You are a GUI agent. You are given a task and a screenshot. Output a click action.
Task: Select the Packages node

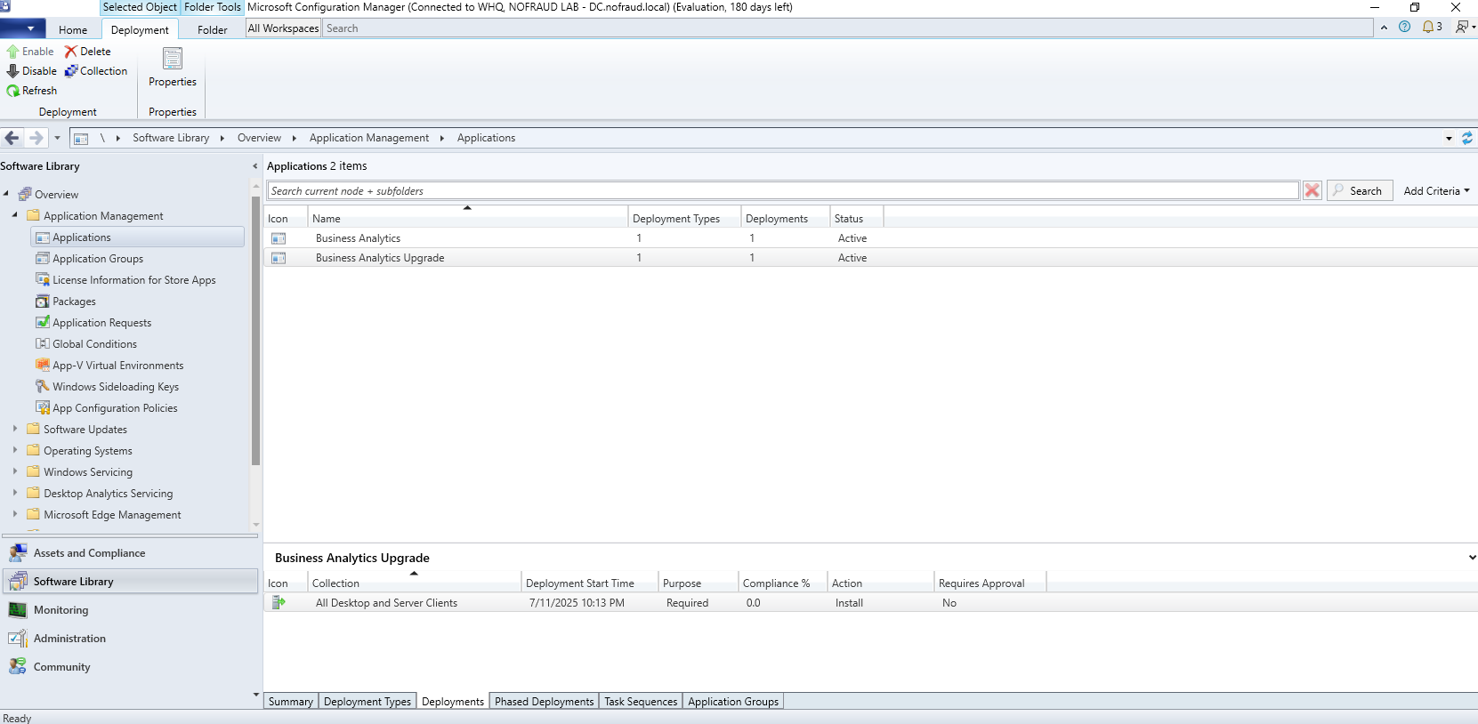point(74,302)
